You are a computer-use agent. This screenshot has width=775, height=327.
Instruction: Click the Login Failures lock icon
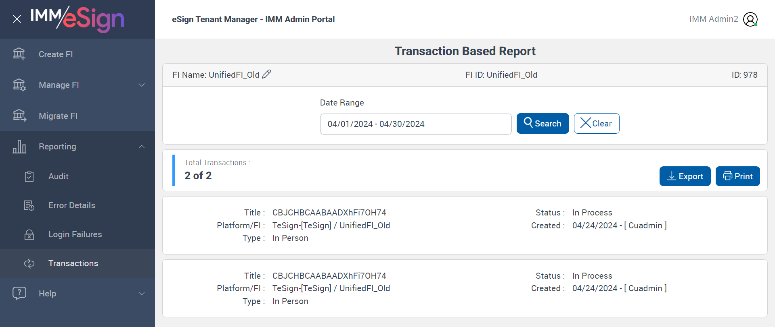(29, 234)
